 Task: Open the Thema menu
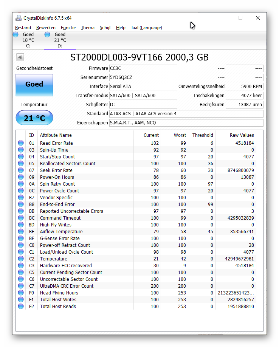tap(87, 28)
